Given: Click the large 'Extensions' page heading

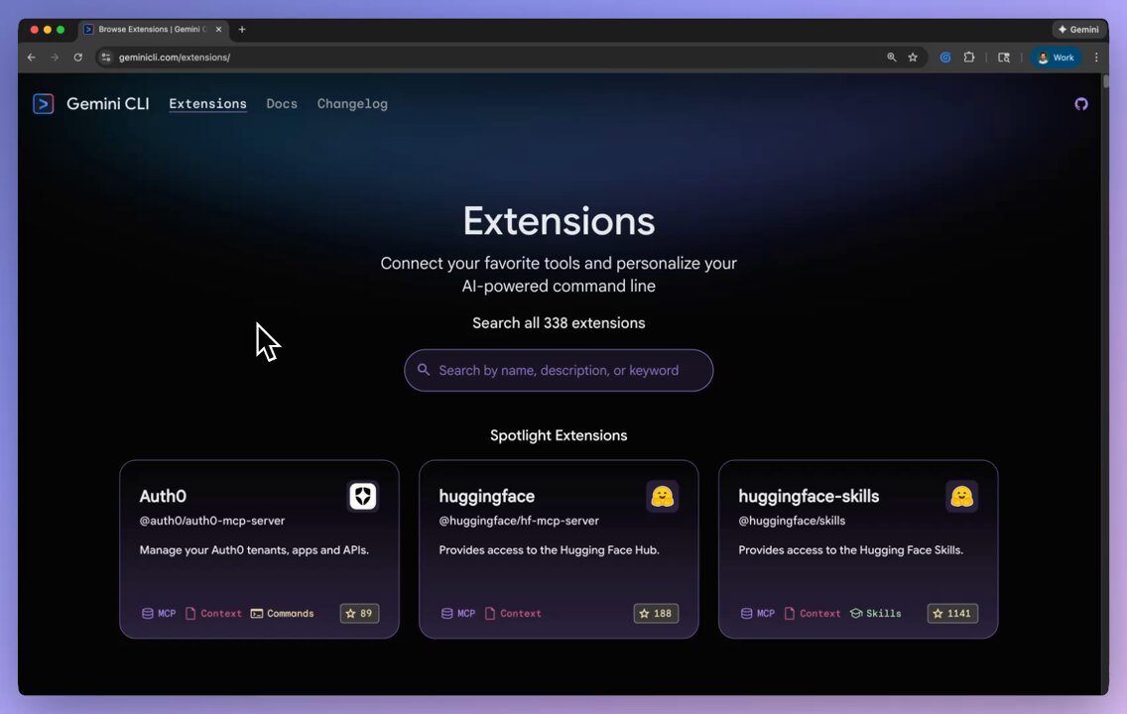Looking at the screenshot, I should [x=559, y=221].
